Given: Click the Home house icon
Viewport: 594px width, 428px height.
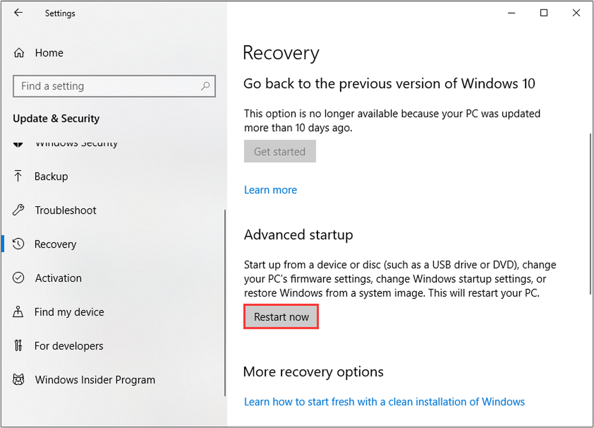Looking at the screenshot, I should click(19, 53).
